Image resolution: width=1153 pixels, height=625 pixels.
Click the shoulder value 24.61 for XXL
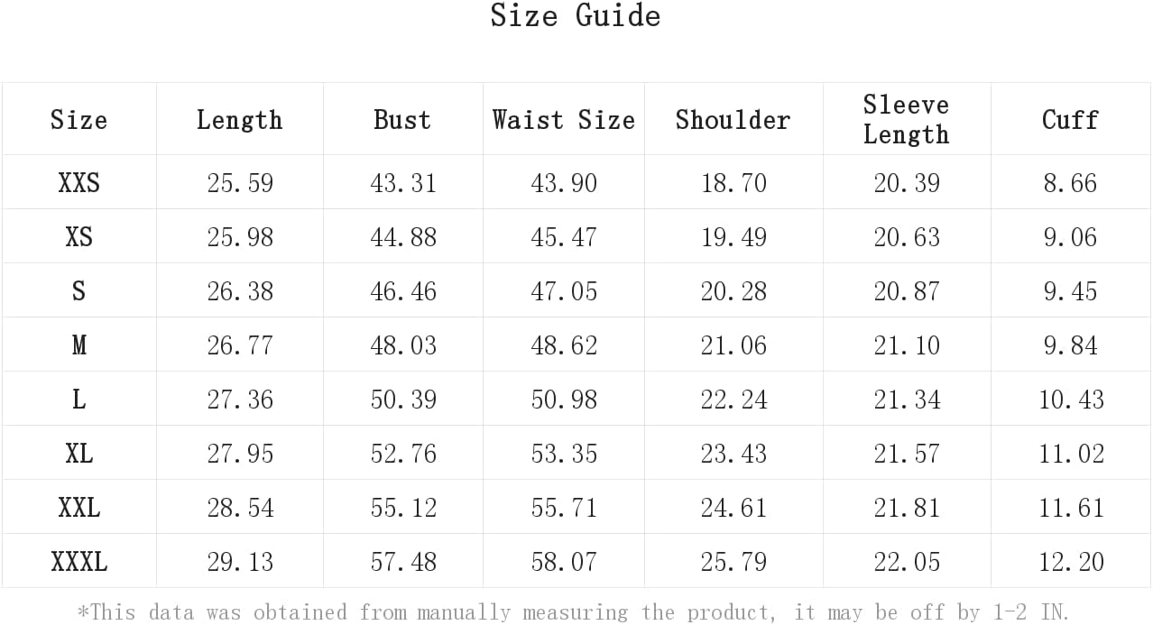click(x=733, y=508)
